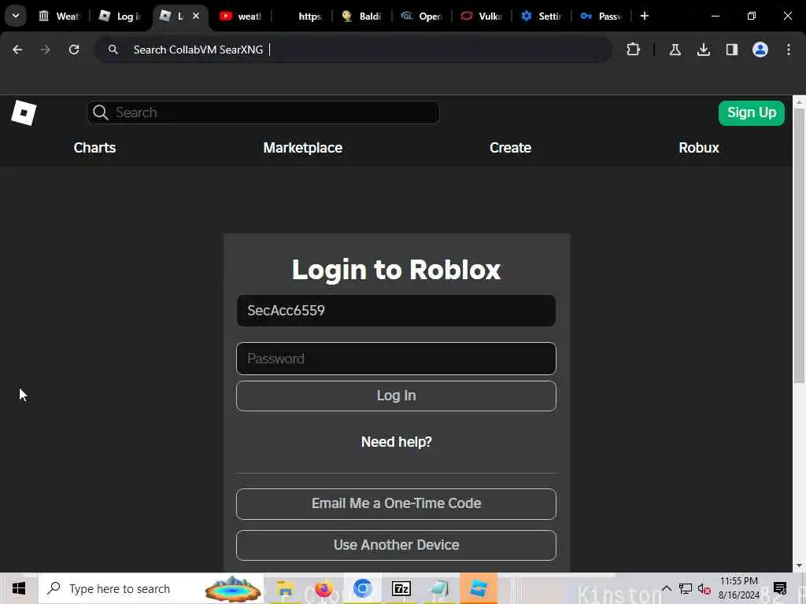The image size is (806, 604).
Task: Open the browser Downloads icon
Action: tap(703, 50)
